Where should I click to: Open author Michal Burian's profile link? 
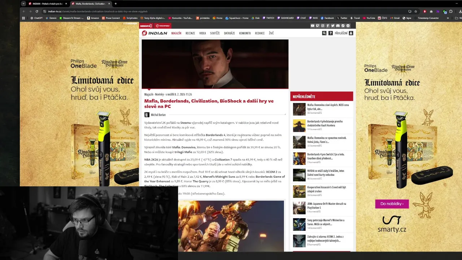[x=158, y=115]
